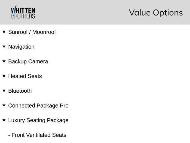Click the Value Options heading
The width and height of the screenshot is (190, 143).
156,13
